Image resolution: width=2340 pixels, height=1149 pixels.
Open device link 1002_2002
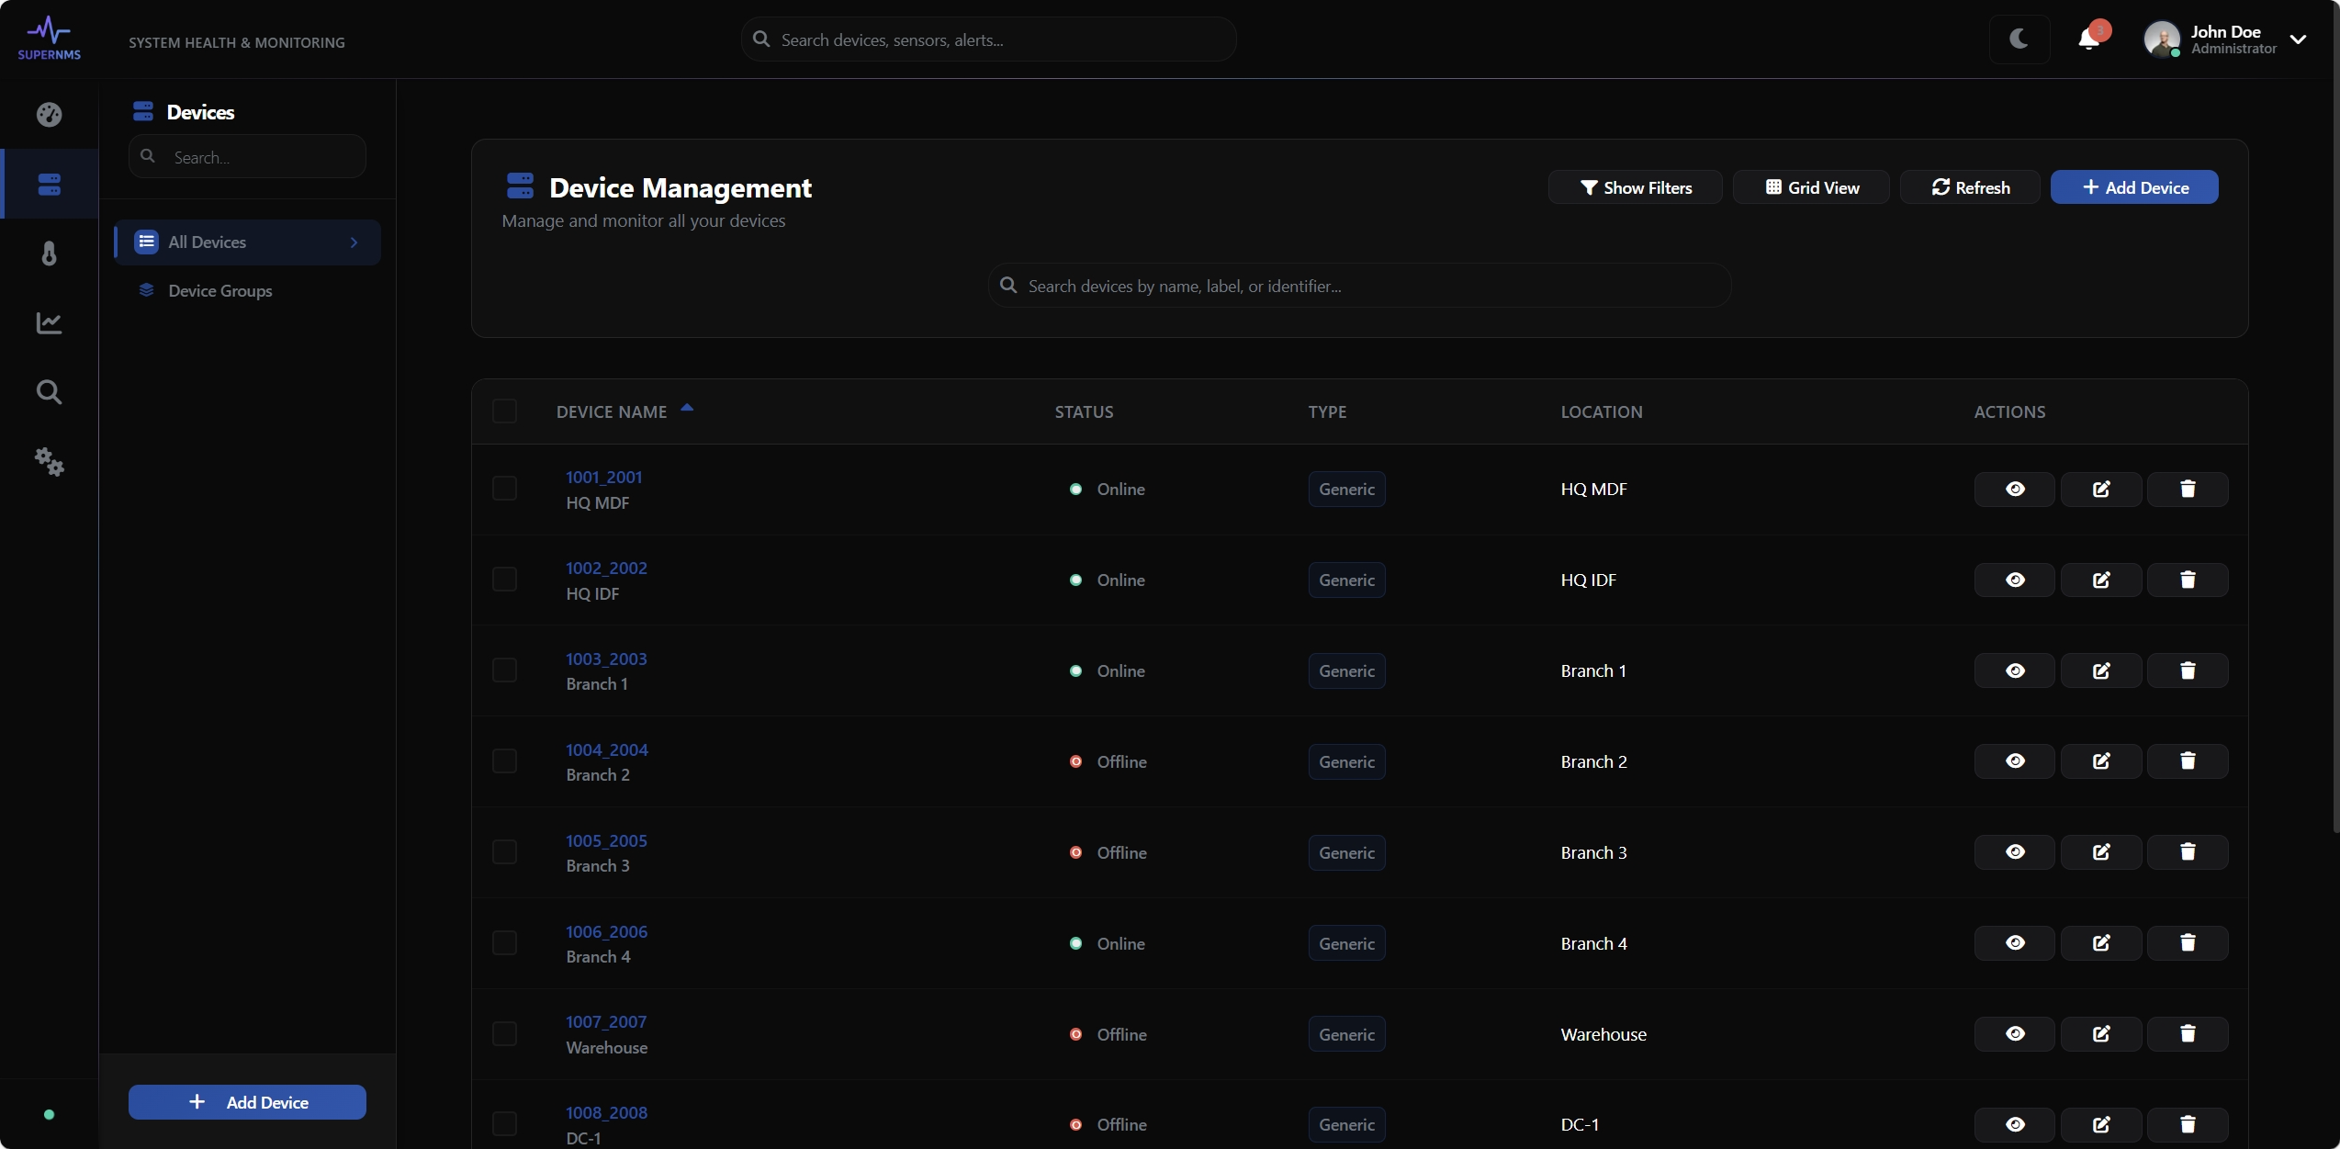point(606,568)
